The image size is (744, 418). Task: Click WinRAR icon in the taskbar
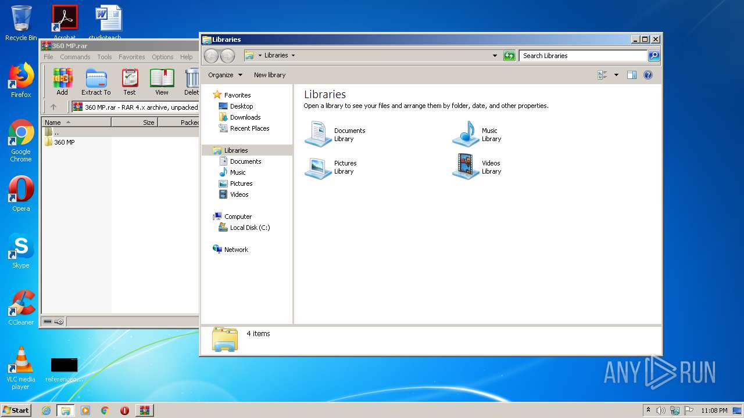coord(144,410)
